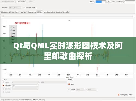The width and height of the screenshot is (136, 101).
Task: Click the battery level bar
Action: [101, 2]
